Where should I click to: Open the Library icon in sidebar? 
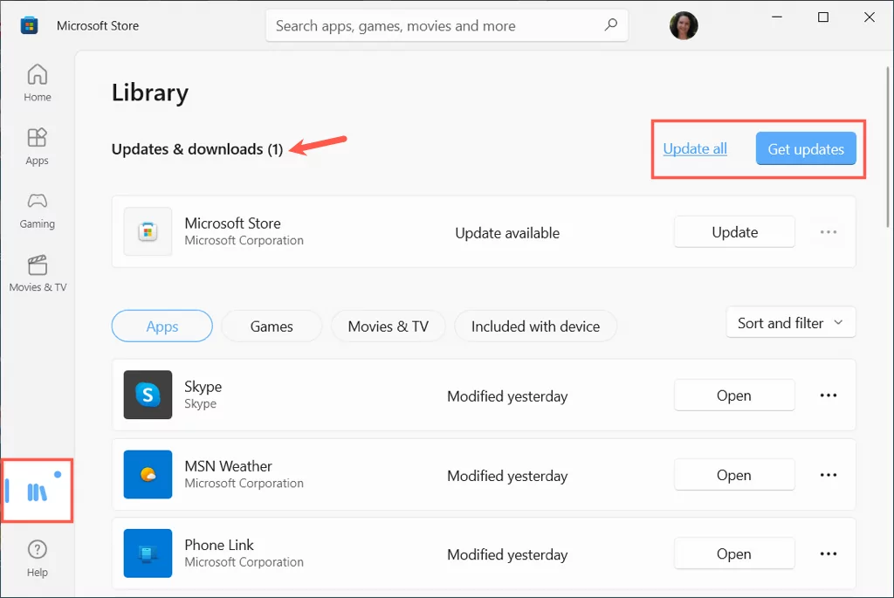(x=38, y=491)
